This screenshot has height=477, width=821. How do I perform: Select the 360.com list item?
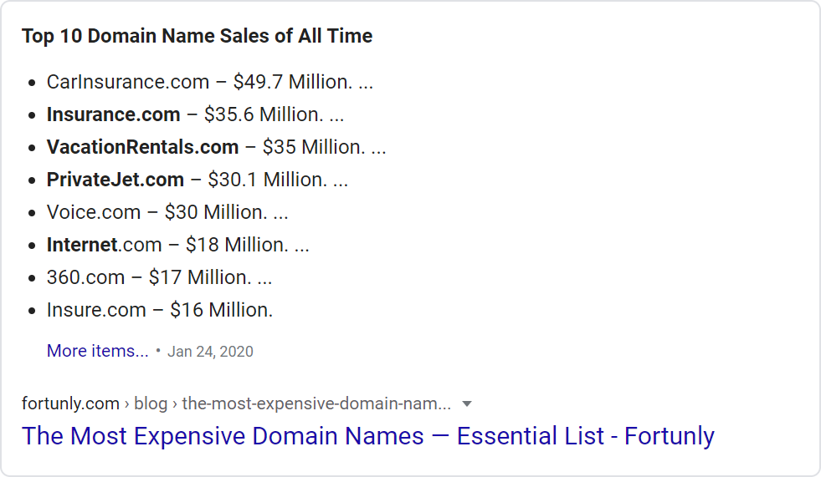(x=159, y=277)
